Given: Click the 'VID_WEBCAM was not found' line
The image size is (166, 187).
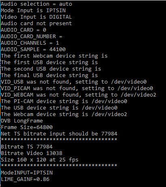Looking at the screenshot, I should pyautogui.click(x=79, y=95).
